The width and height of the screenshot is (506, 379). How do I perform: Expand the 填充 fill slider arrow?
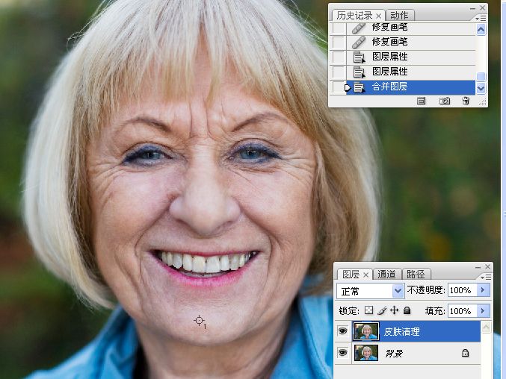[x=483, y=310]
